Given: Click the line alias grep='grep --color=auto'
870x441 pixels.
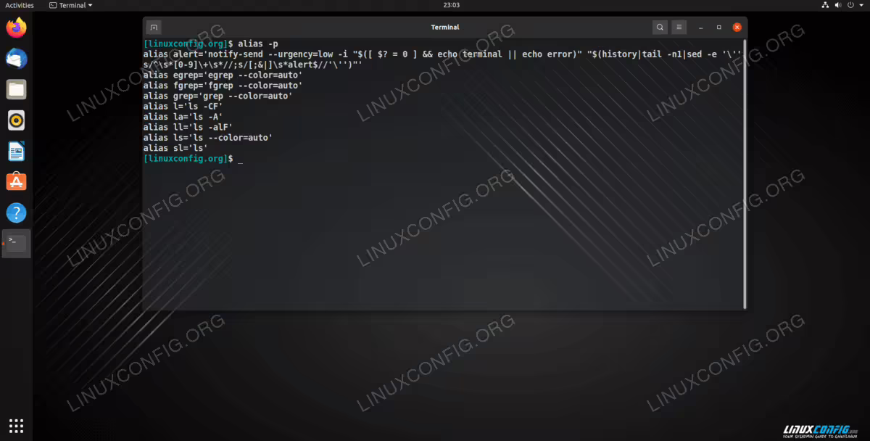Looking at the screenshot, I should click(x=217, y=96).
